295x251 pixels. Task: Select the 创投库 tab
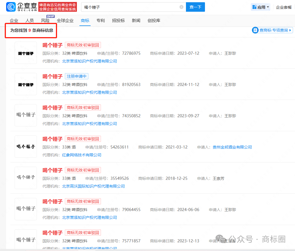pyautogui.click(x=154, y=20)
